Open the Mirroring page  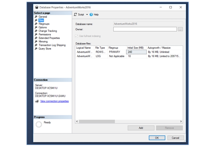click(x=43, y=42)
